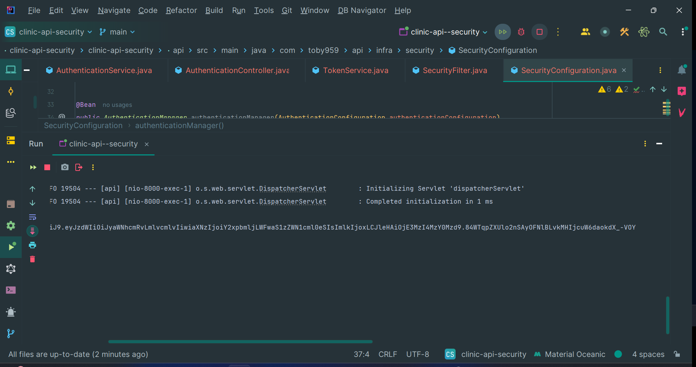
Task: Open the DB Navigator menu
Action: pyautogui.click(x=362, y=10)
